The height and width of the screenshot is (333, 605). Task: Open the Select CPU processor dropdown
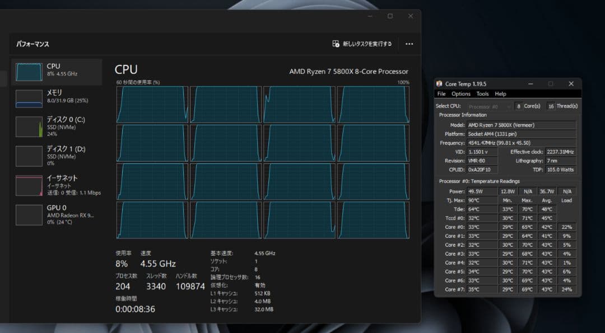point(487,106)
